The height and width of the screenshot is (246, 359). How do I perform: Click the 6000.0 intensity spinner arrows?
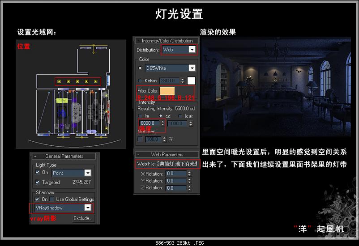pos(163,123)
